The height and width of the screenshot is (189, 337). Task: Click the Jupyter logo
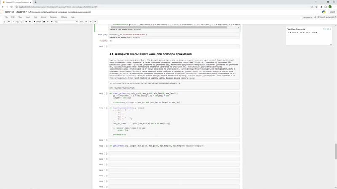8,12
